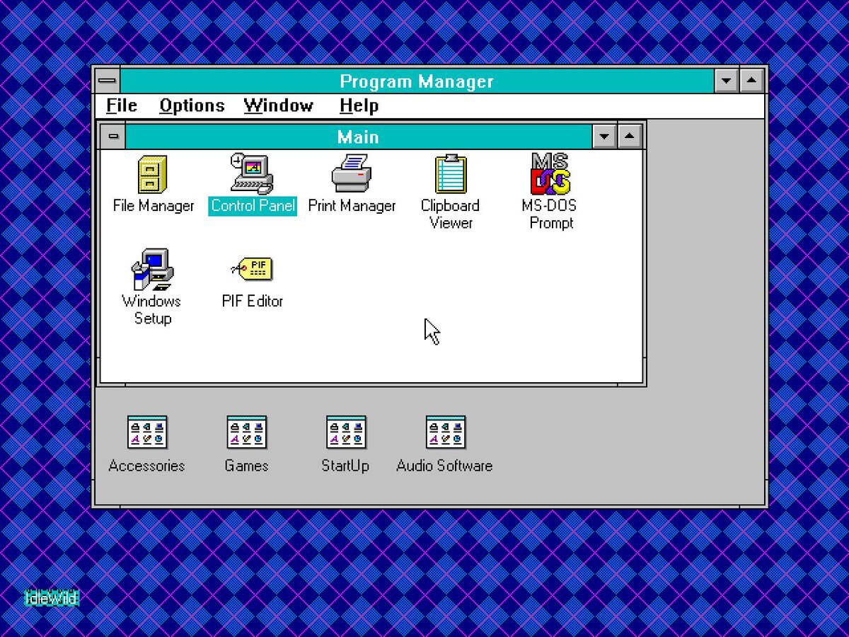Click the 'MS-DOS Prompt' label text
Screen dimensions: 849x637
(x=550, y=214)
